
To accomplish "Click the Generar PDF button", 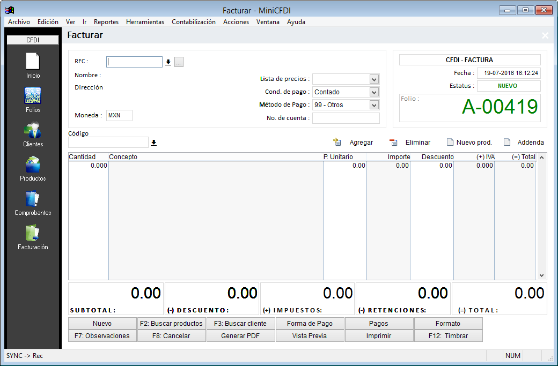I will pyautogui.click(x=240, y=336).
